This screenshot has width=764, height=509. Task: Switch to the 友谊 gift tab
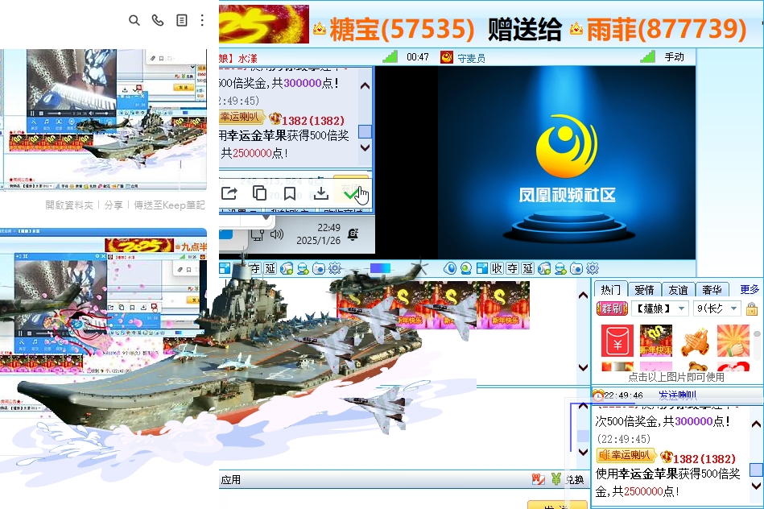tap(678, 290)
